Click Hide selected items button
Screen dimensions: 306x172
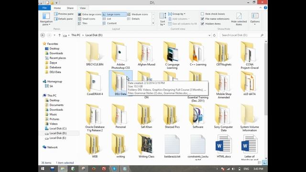click(x=239, y=19)
